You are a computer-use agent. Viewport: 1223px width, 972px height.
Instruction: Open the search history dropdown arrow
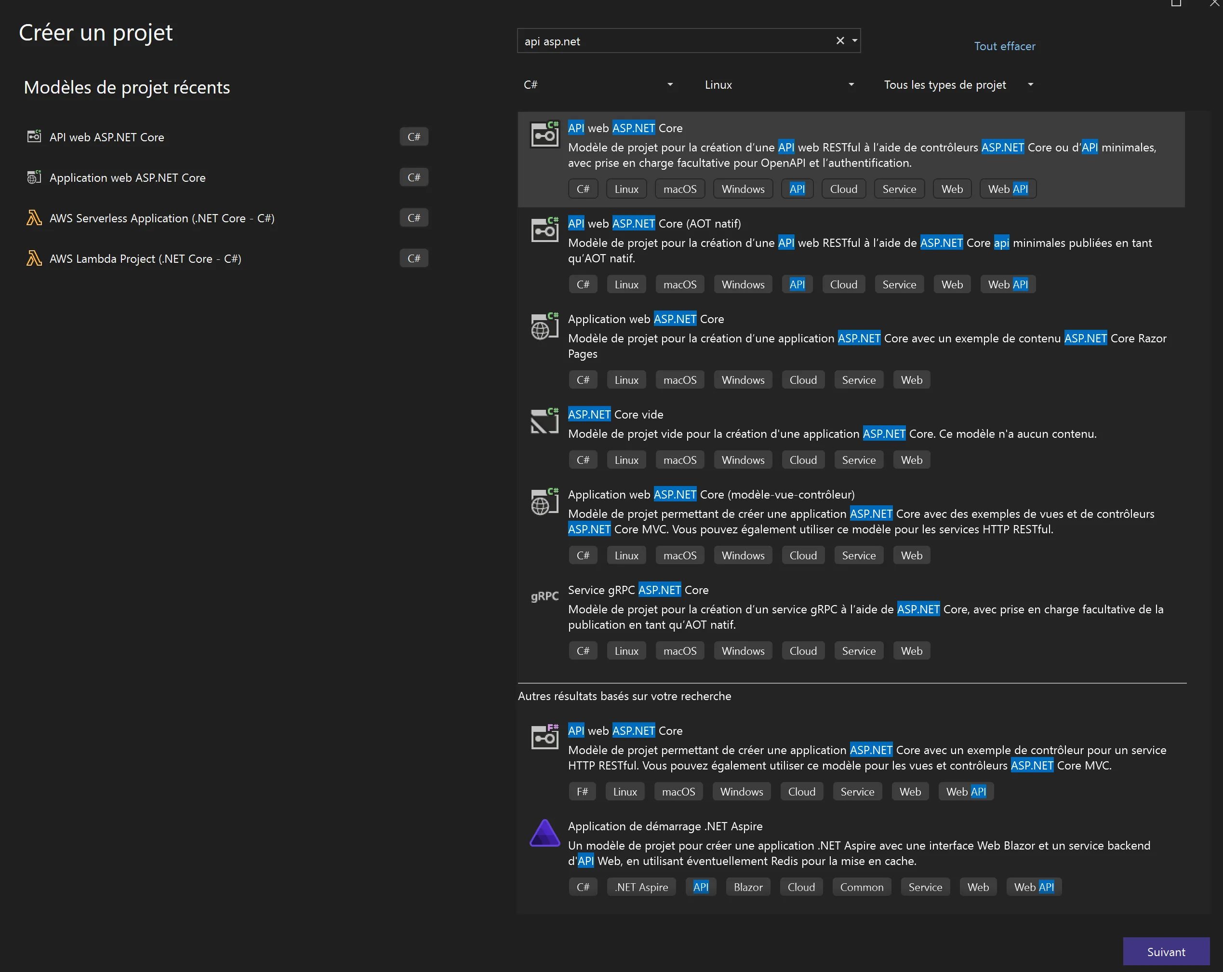click(854, 41)
